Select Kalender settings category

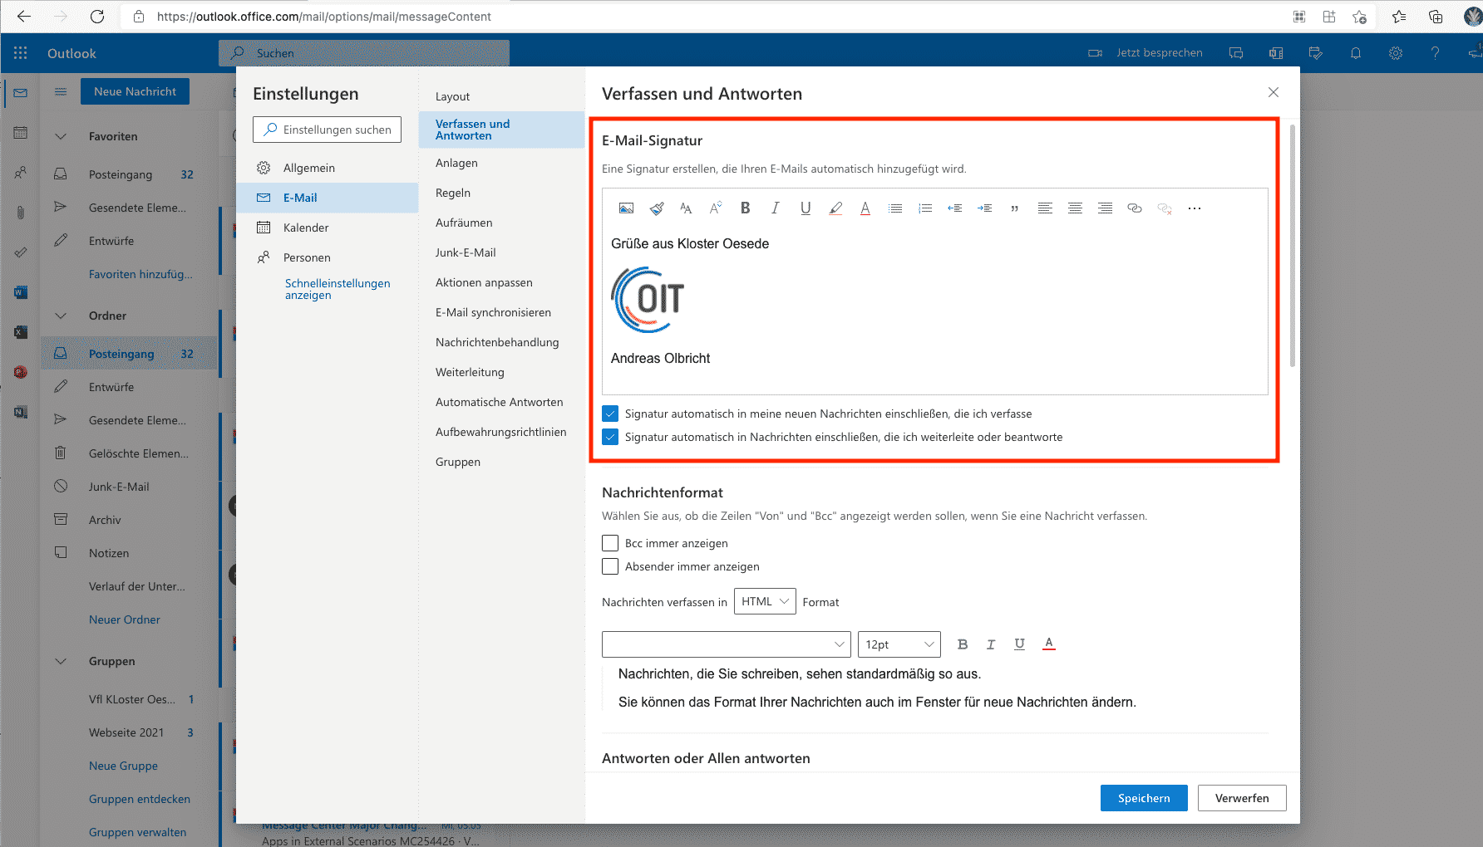tap(328, 228)
